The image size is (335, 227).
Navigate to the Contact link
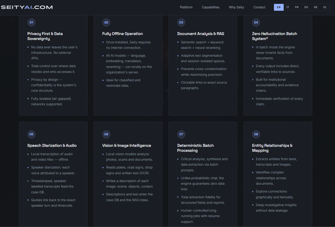(259, 7)
